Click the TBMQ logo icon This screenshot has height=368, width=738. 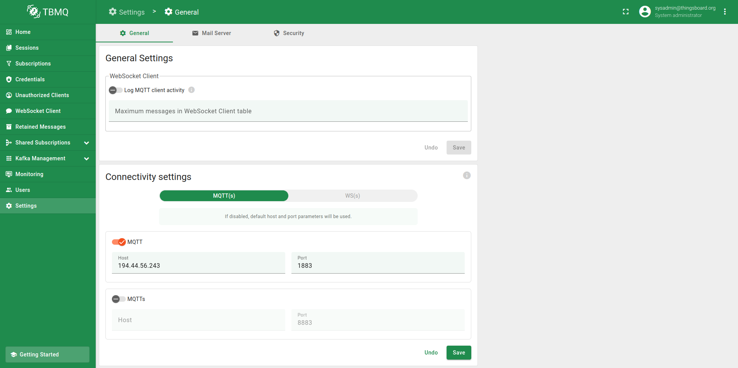click(x=34, y=12)
